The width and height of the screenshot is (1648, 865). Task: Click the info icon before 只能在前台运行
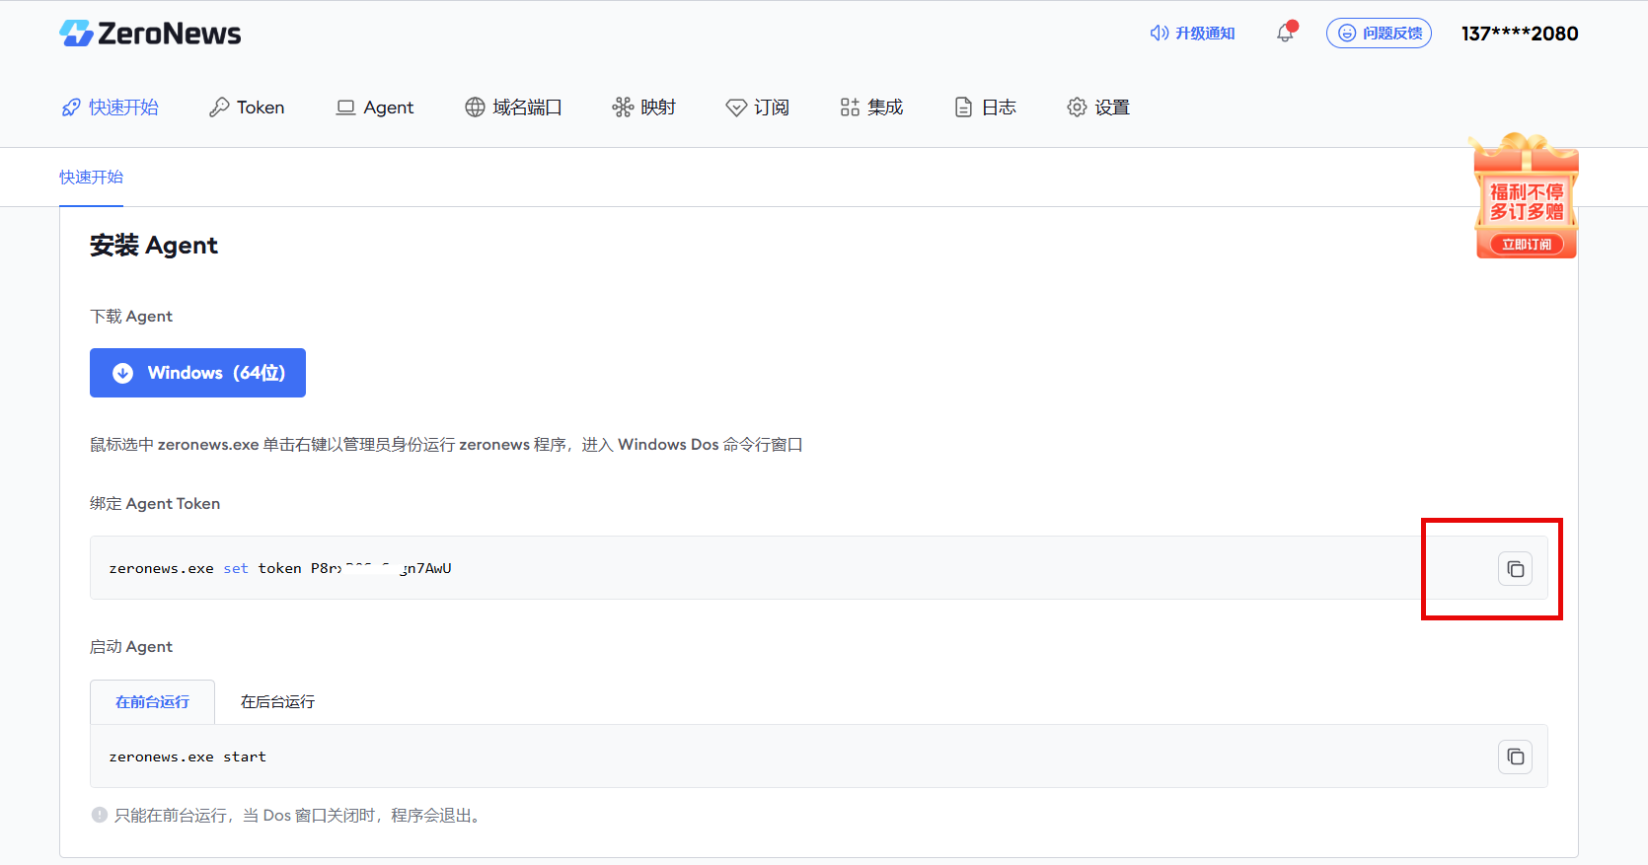[100, 815]
